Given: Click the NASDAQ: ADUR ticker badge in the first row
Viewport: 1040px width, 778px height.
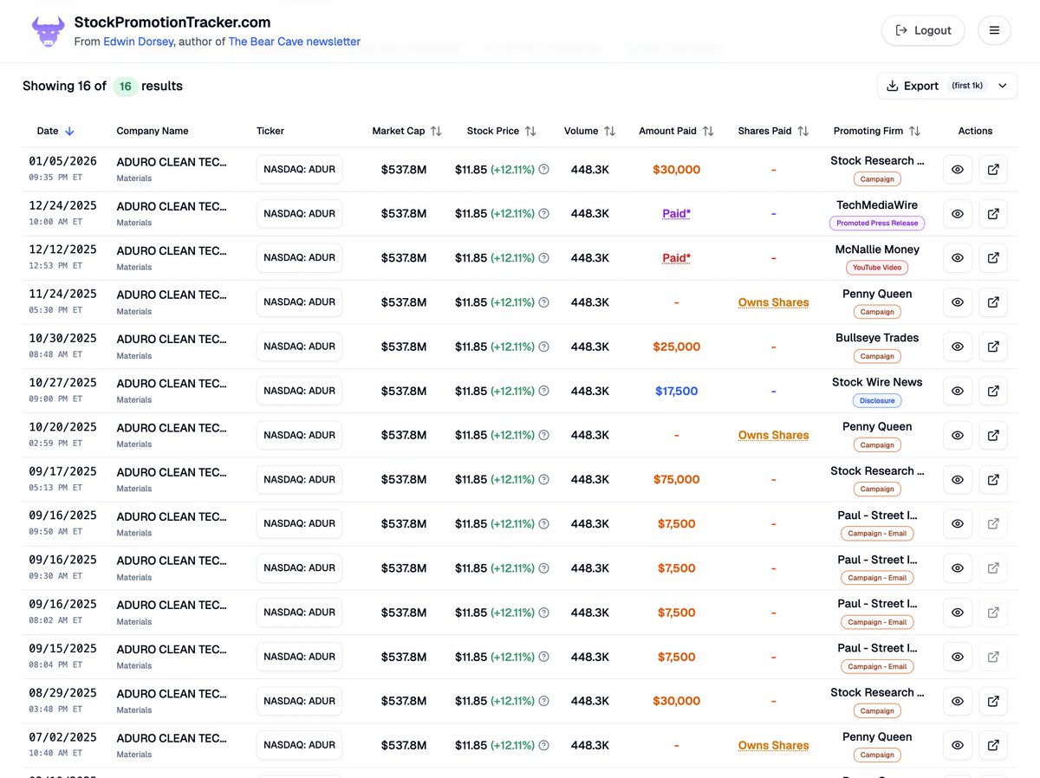Looking at the screenshot, I should pos(298,170).
